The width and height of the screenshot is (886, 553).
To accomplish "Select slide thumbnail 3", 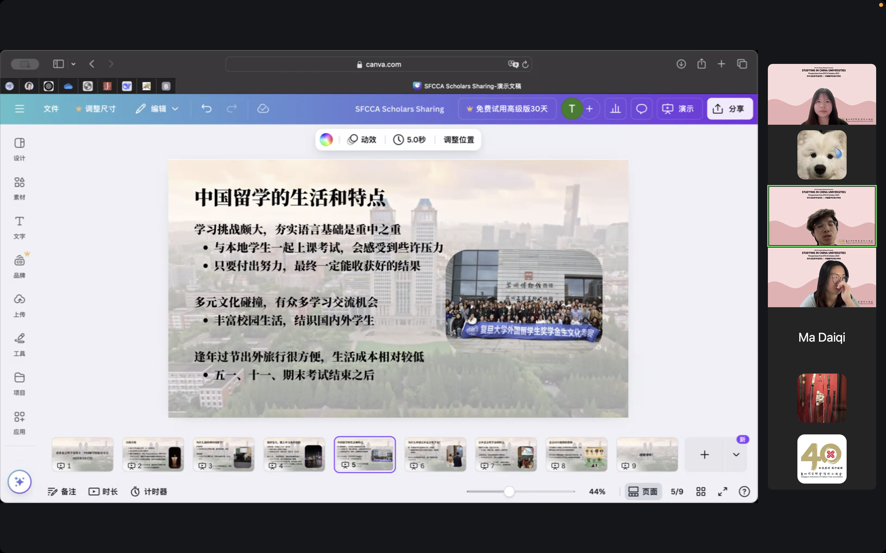I will tap(224, 455).
